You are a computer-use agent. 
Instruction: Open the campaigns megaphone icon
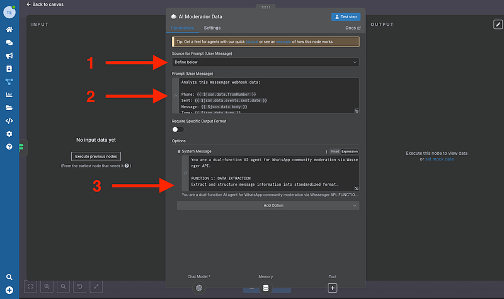click(9, 55)
